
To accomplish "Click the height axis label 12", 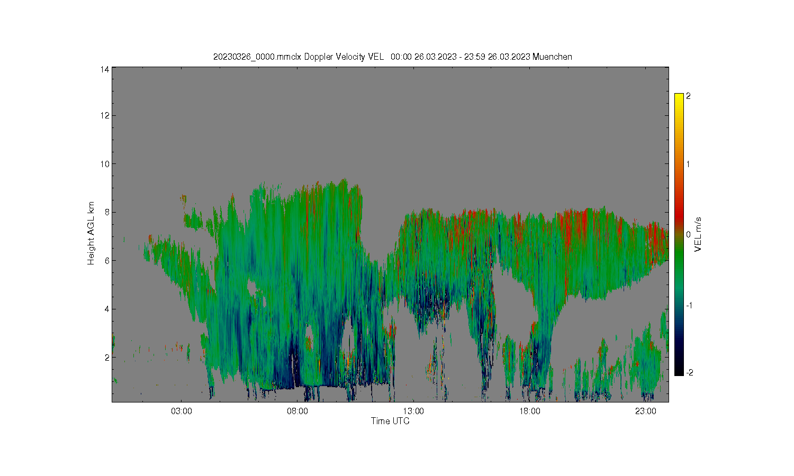I will tap(105, 115).
